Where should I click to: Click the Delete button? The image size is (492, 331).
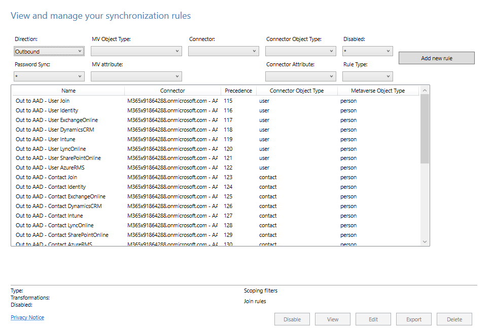pyautogui.click(x=454, y=319)
